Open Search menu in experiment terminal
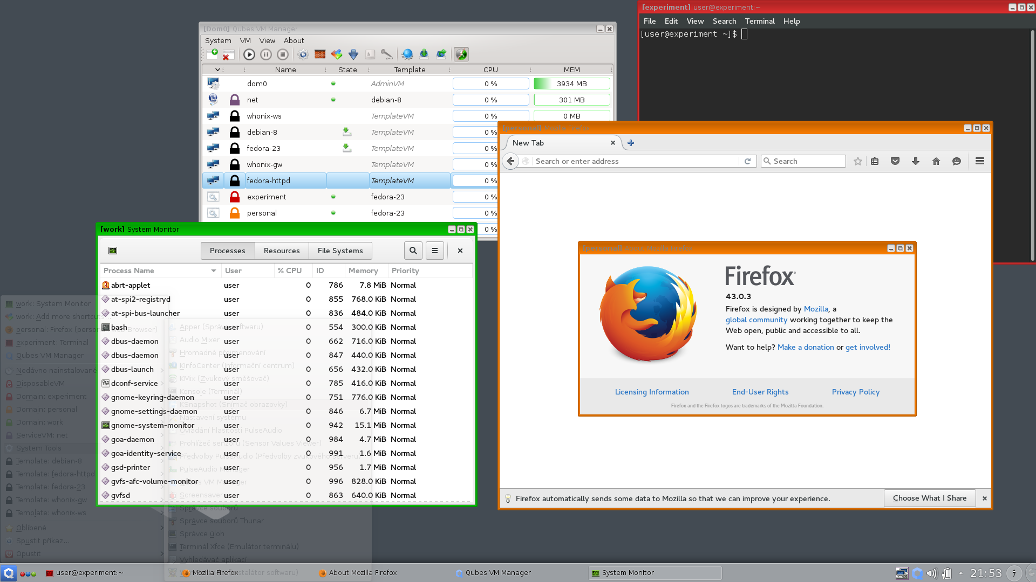The image size is (1036, 582). tap(725, 21)
